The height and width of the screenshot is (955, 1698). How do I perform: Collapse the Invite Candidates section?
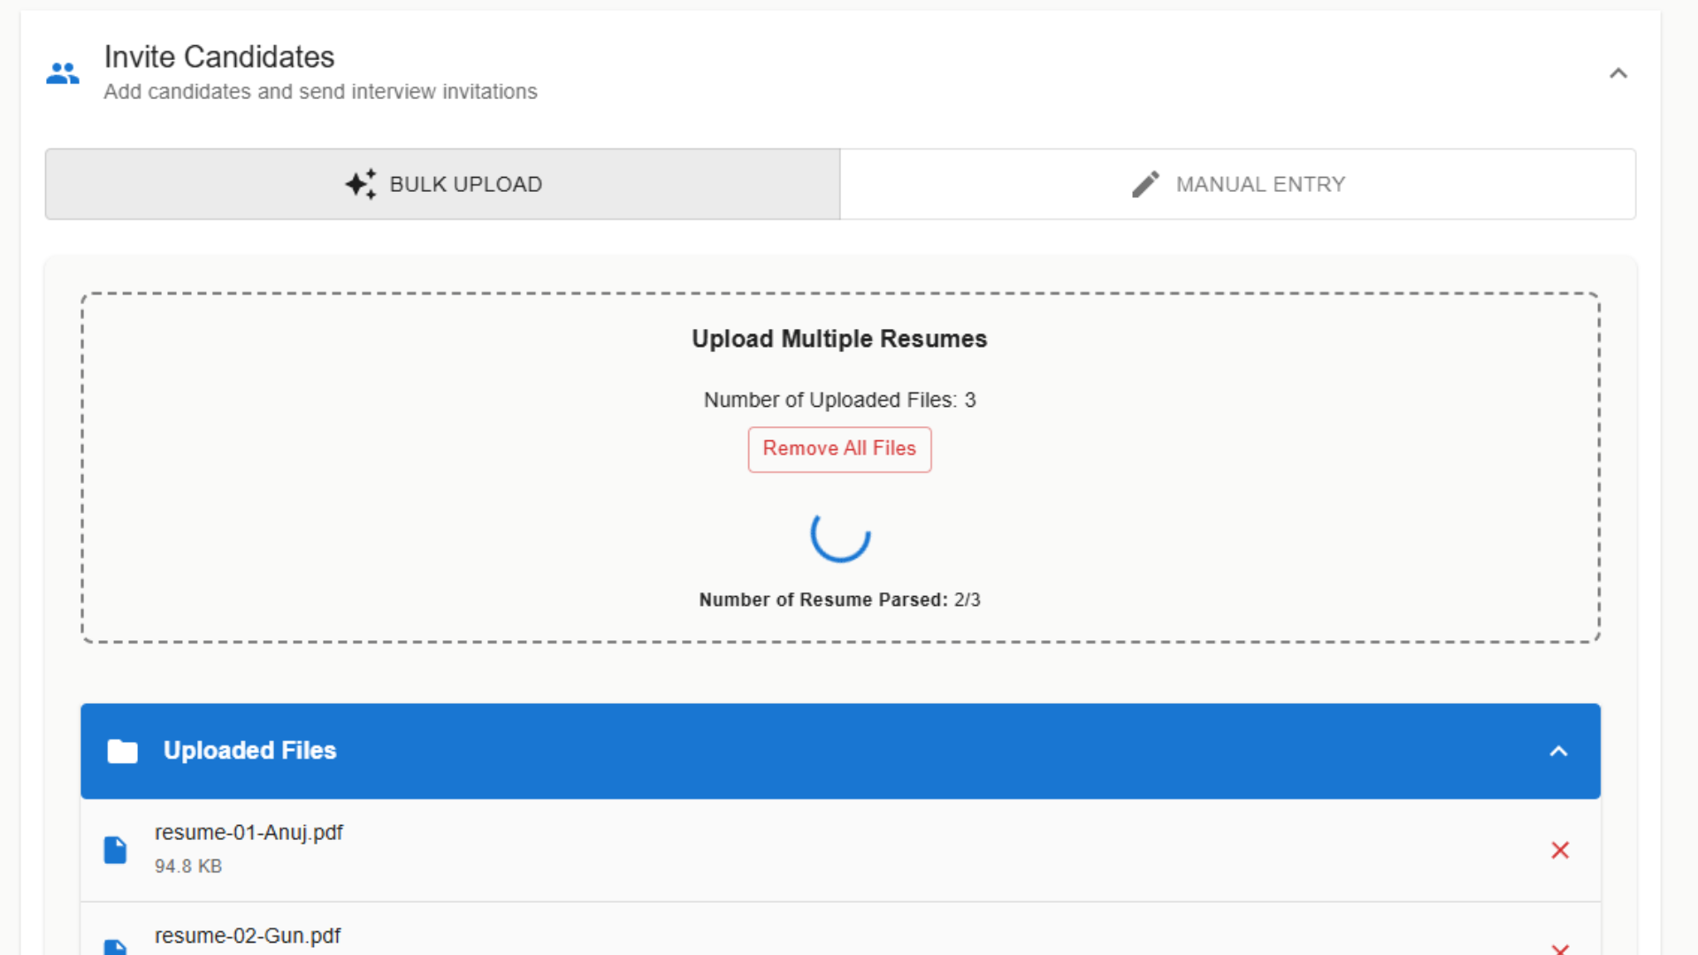(x=1618, y=73)
